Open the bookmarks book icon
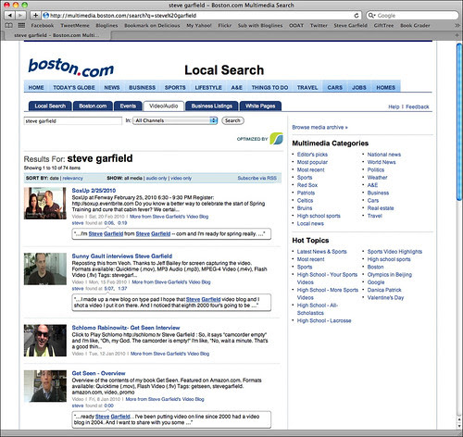463x437 pixels. [x=8, y=25]
